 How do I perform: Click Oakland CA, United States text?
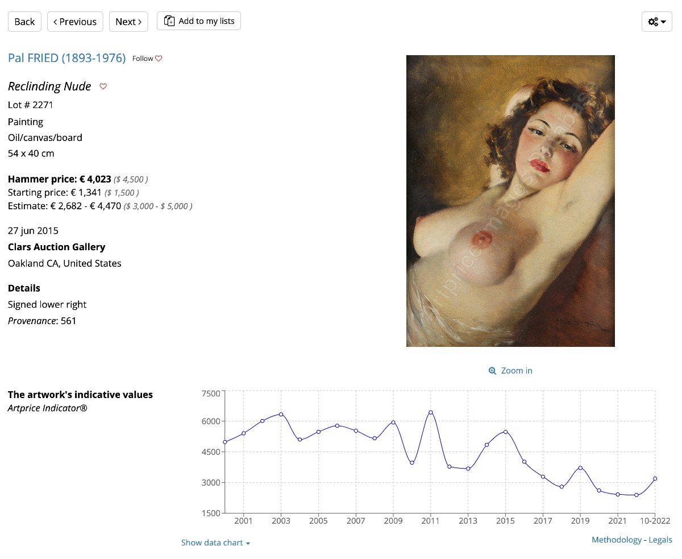[x=65, y=263]
